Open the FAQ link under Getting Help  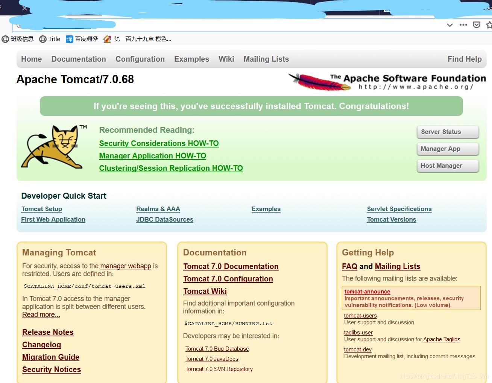(x=349, y=266)
